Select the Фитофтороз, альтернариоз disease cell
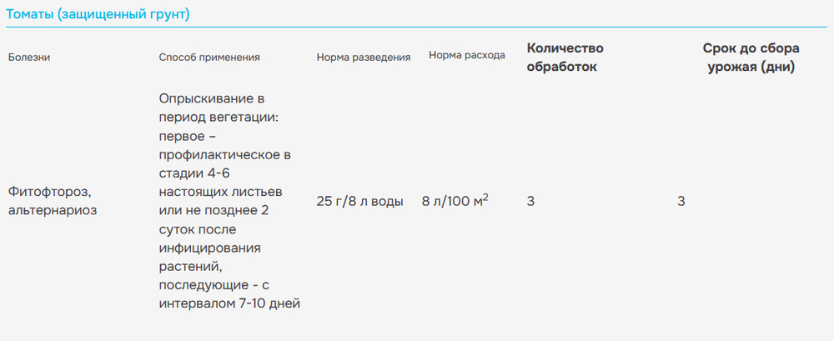The width and height of the screenshot is (834, 341). tap(53, 200)
